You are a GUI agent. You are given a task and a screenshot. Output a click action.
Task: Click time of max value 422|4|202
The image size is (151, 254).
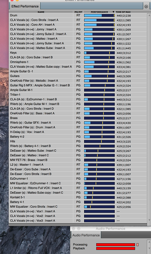click(x=124, y=202)
